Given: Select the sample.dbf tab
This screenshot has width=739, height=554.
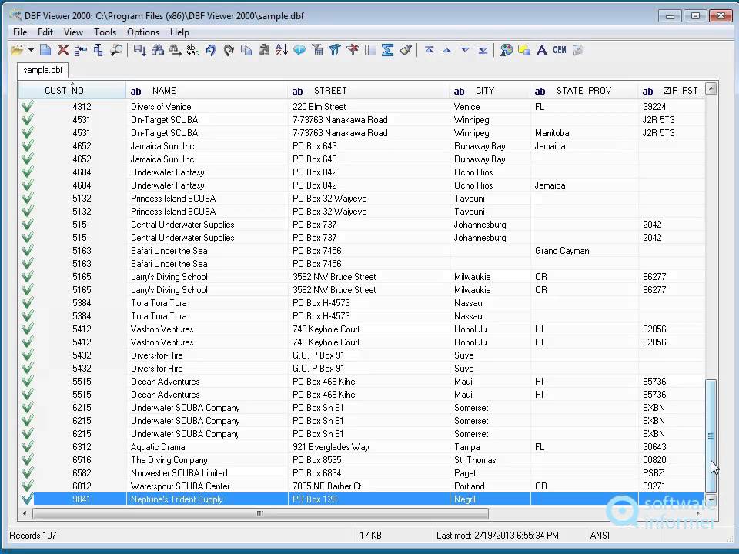Looking at the screenshot, I should (43, 70).
